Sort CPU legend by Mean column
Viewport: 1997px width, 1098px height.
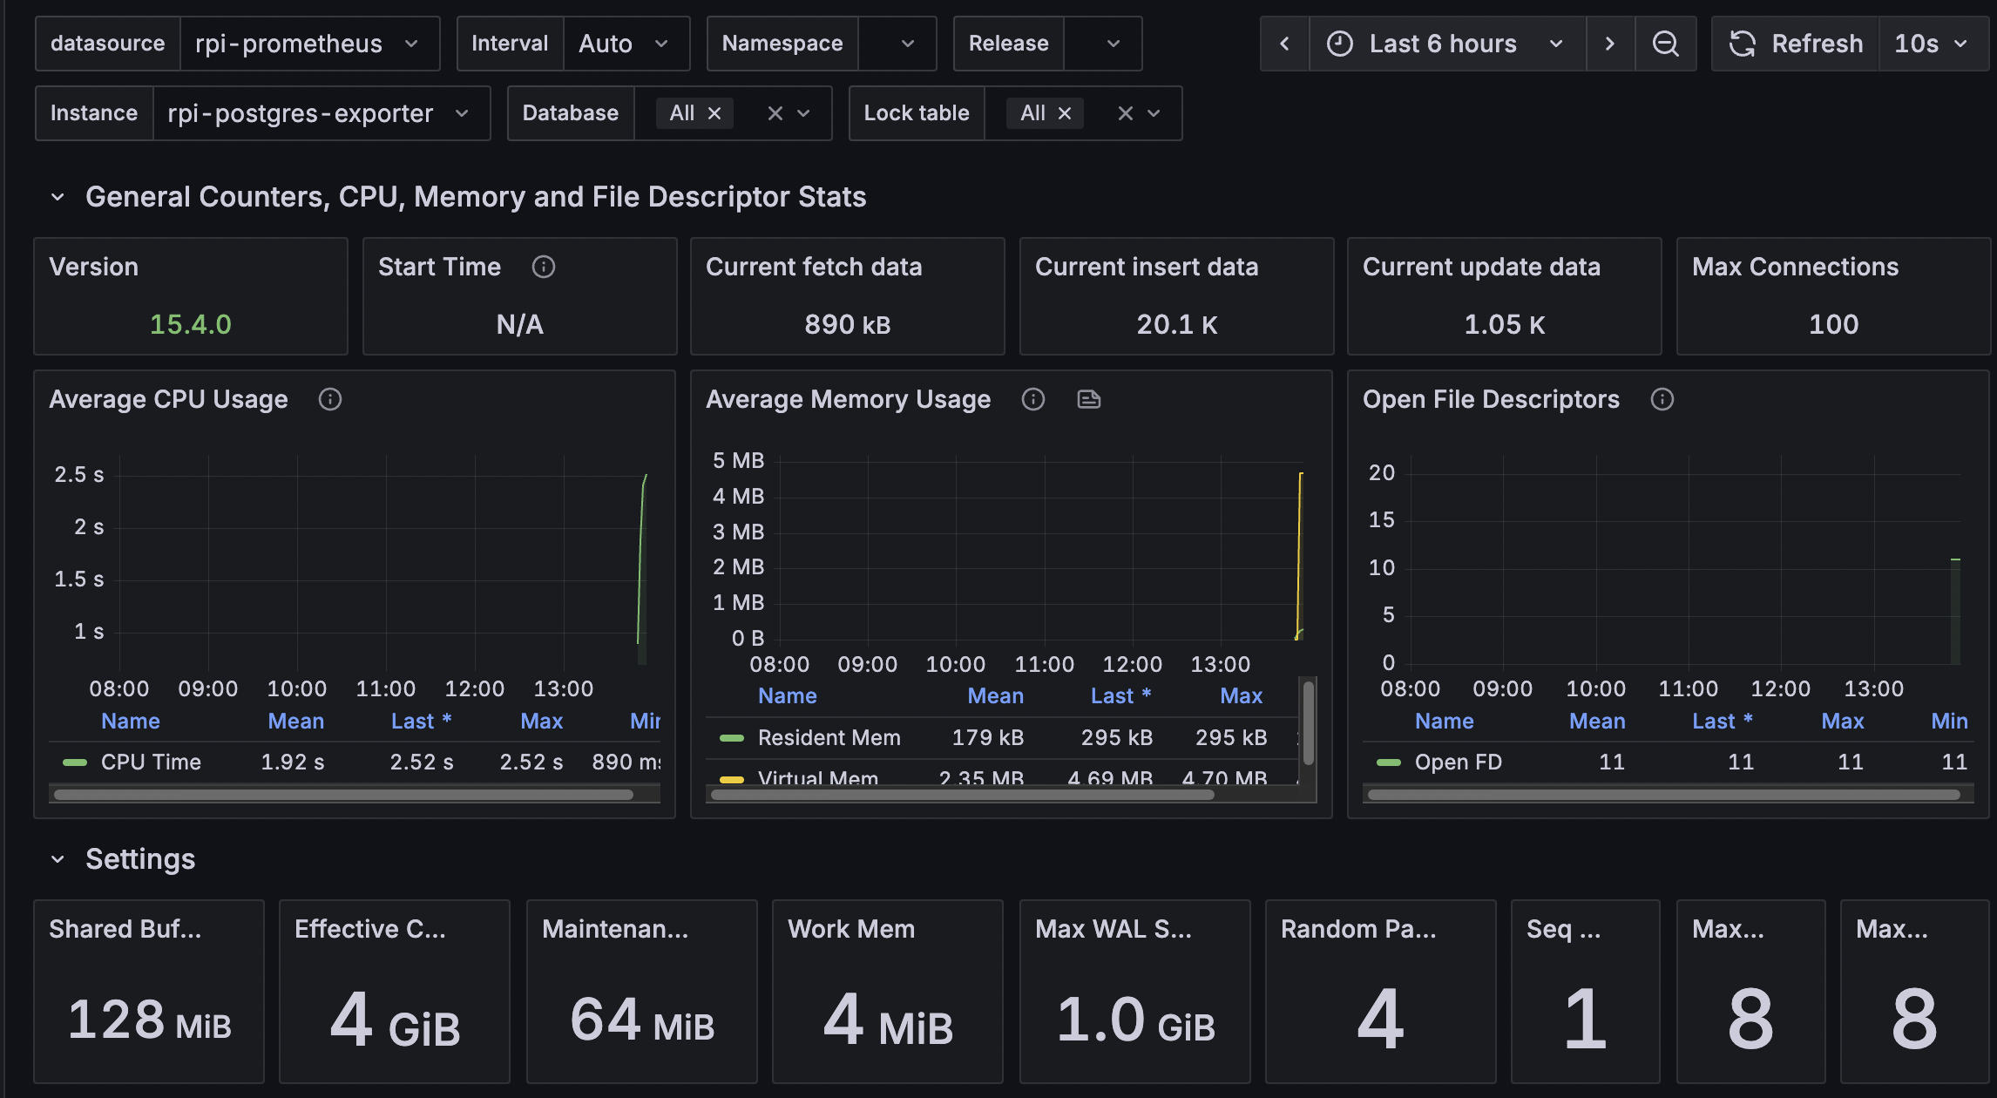295,721
